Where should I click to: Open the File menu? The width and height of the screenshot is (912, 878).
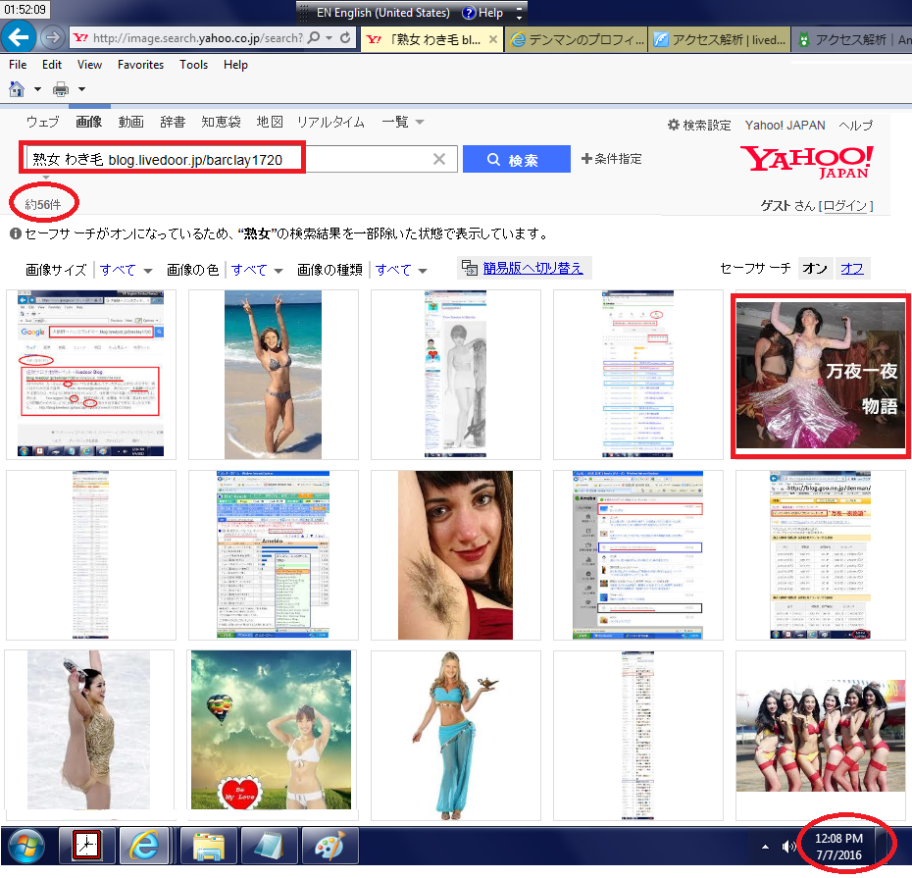(x=18, y=65)
